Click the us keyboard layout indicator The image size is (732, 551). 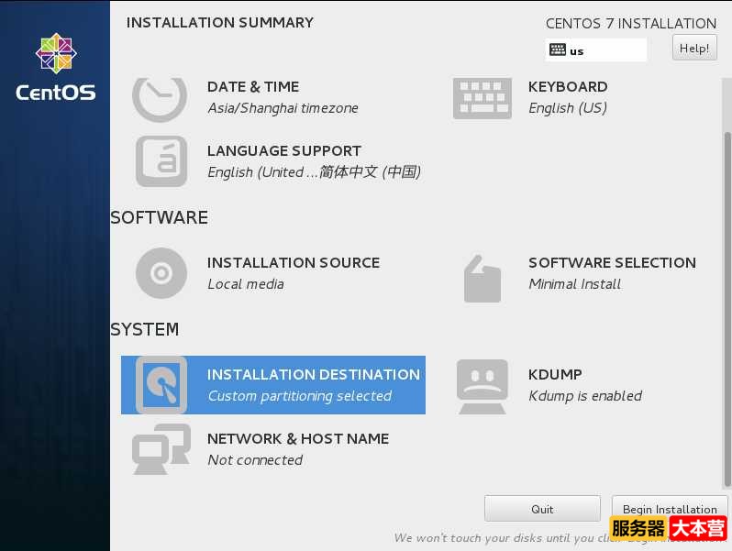(x=596, y=50)
